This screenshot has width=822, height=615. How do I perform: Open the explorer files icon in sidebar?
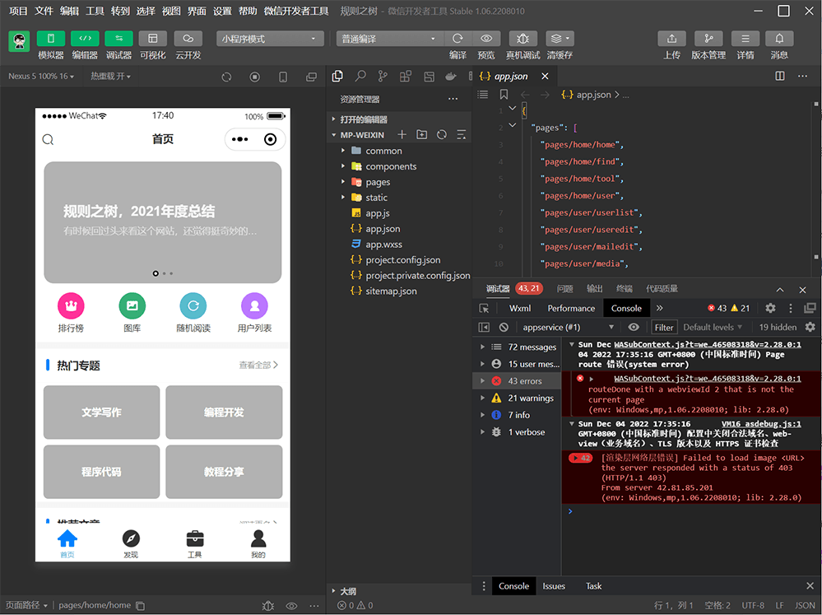click(337, 76)
